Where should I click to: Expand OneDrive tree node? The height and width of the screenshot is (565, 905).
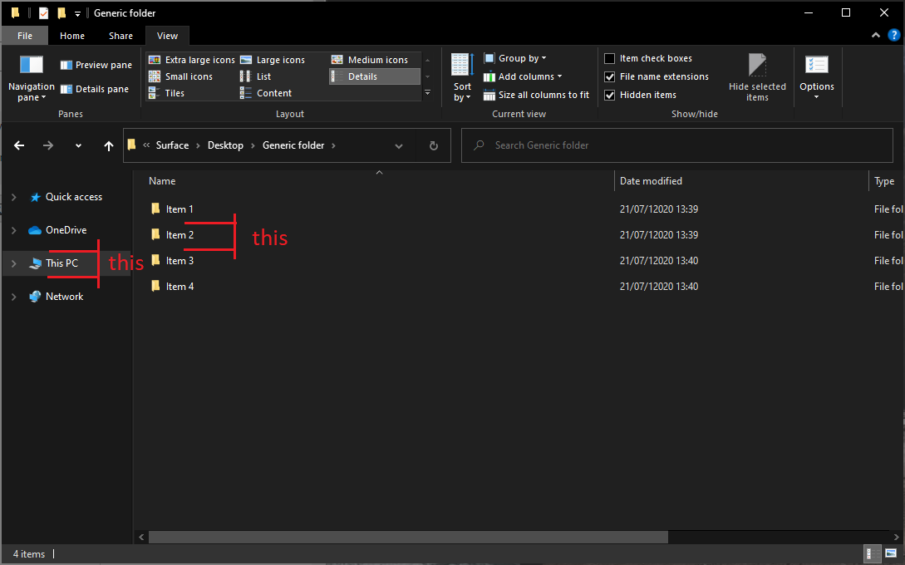[x=14, y=230]
